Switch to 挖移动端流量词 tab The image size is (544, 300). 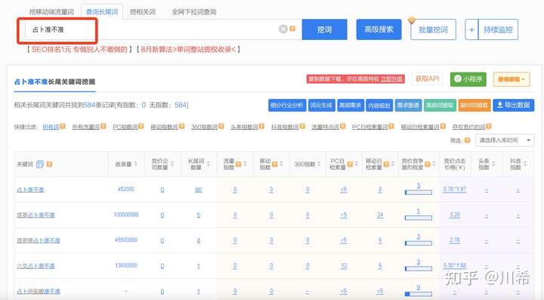[x=51, y=12]
